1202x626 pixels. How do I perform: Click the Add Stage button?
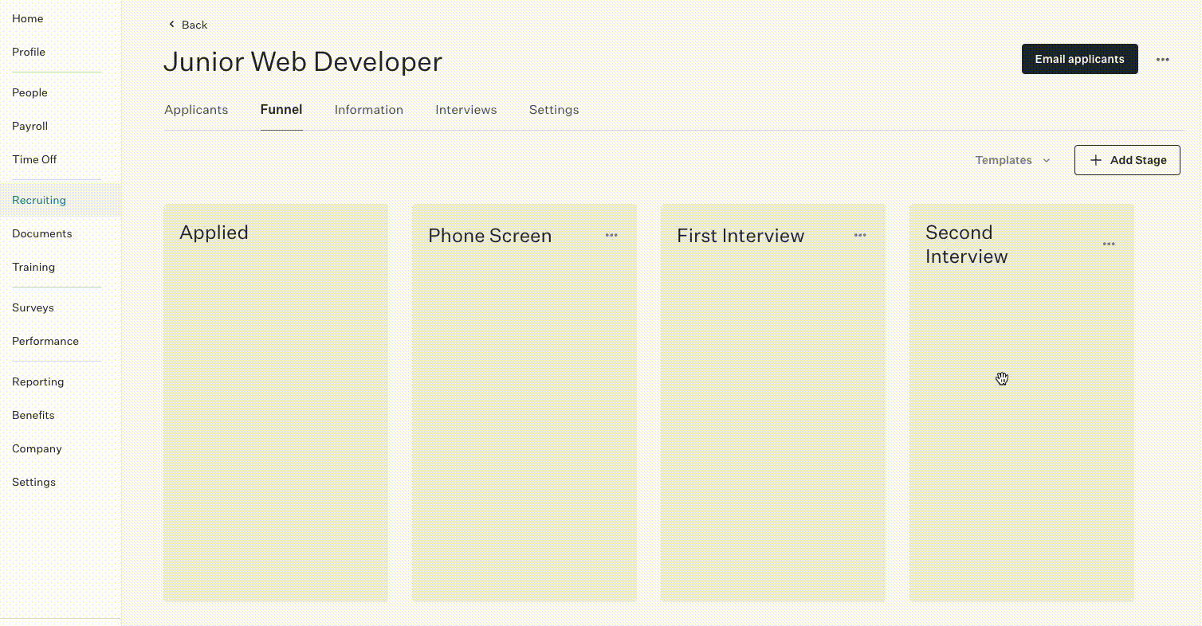1127,160
